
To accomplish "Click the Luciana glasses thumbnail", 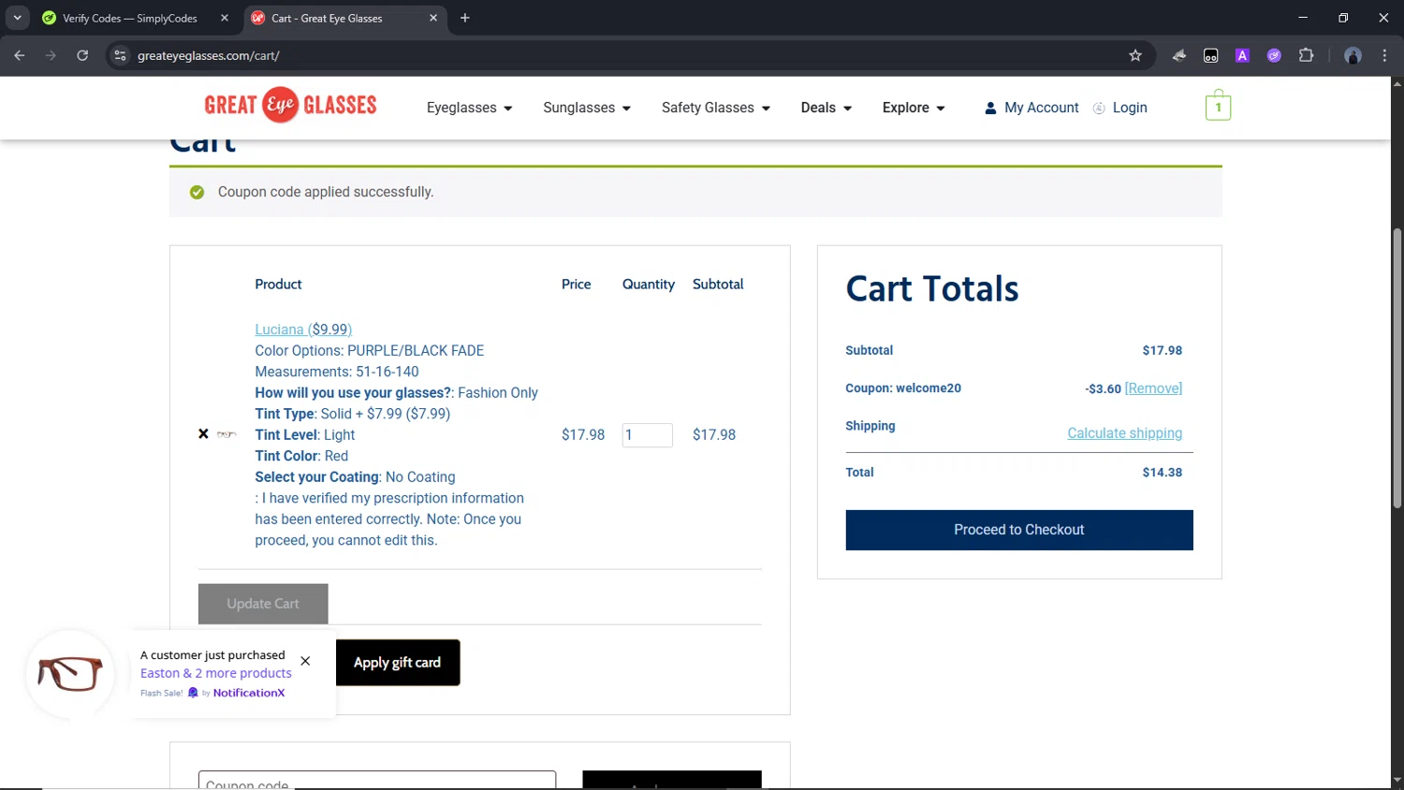I will point(227,434).
